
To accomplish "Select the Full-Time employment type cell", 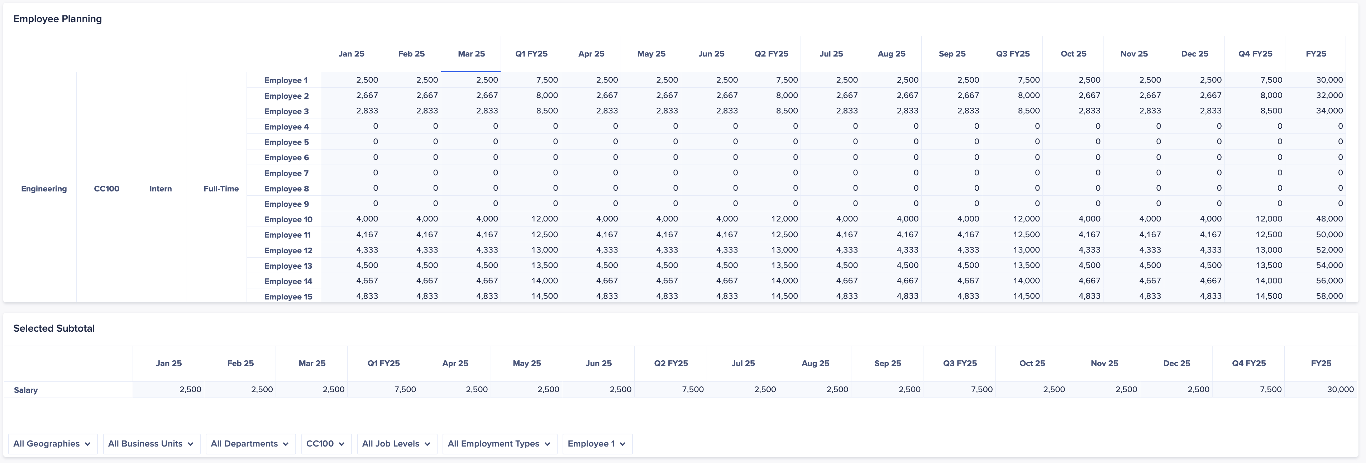I will [x=221, y=189].
